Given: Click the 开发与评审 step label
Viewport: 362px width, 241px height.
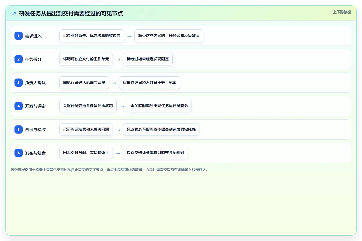Looking at the screenshot, I should (x=35, y=106).
